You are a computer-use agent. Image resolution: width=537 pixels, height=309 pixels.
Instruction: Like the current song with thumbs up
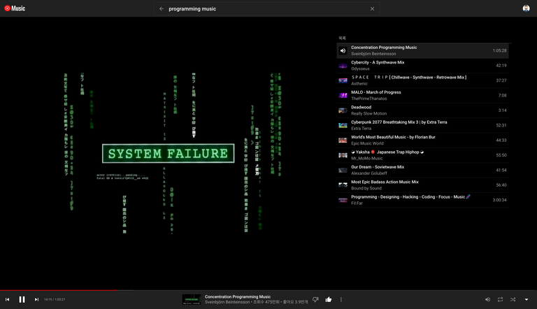pos(329,299)
